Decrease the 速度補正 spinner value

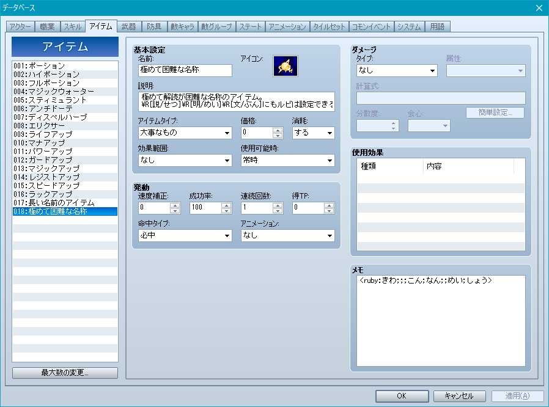[x=175, y=211]
